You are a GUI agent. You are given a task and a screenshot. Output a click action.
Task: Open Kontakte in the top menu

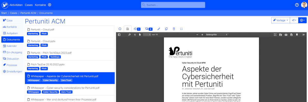click(41, 5)
